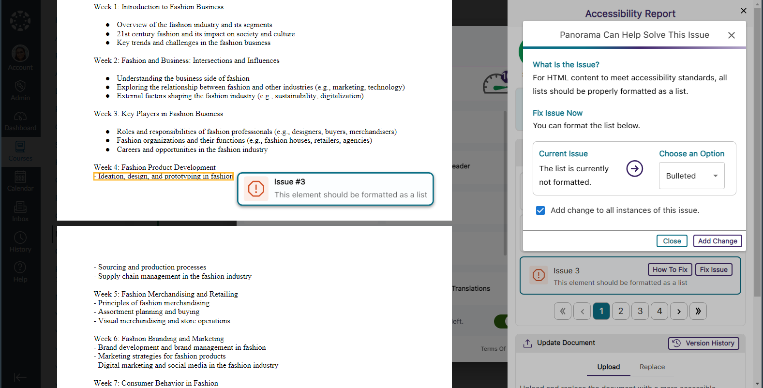Click the Add Change button
The width and height of the screenshot is (763, 388).
717,241
